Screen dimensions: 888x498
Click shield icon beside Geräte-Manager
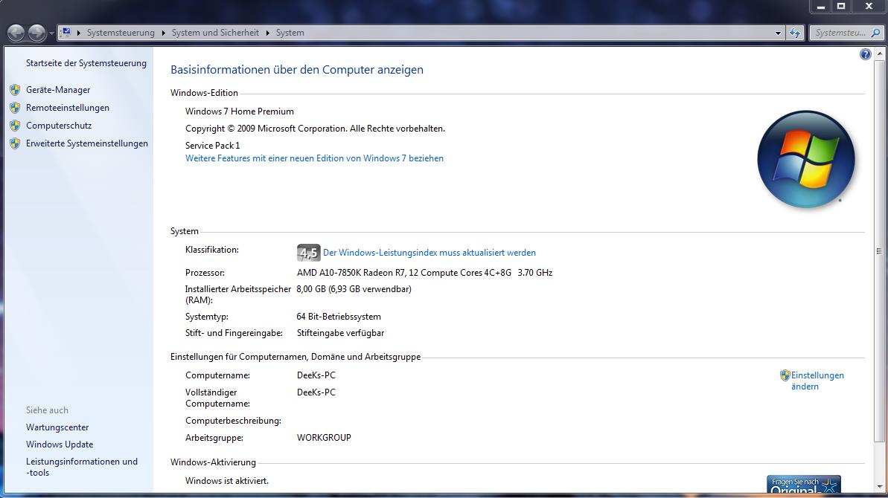[16, 90]
